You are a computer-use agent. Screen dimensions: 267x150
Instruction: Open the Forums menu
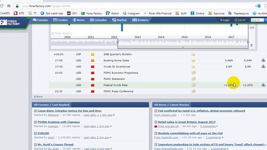point(40,20)
